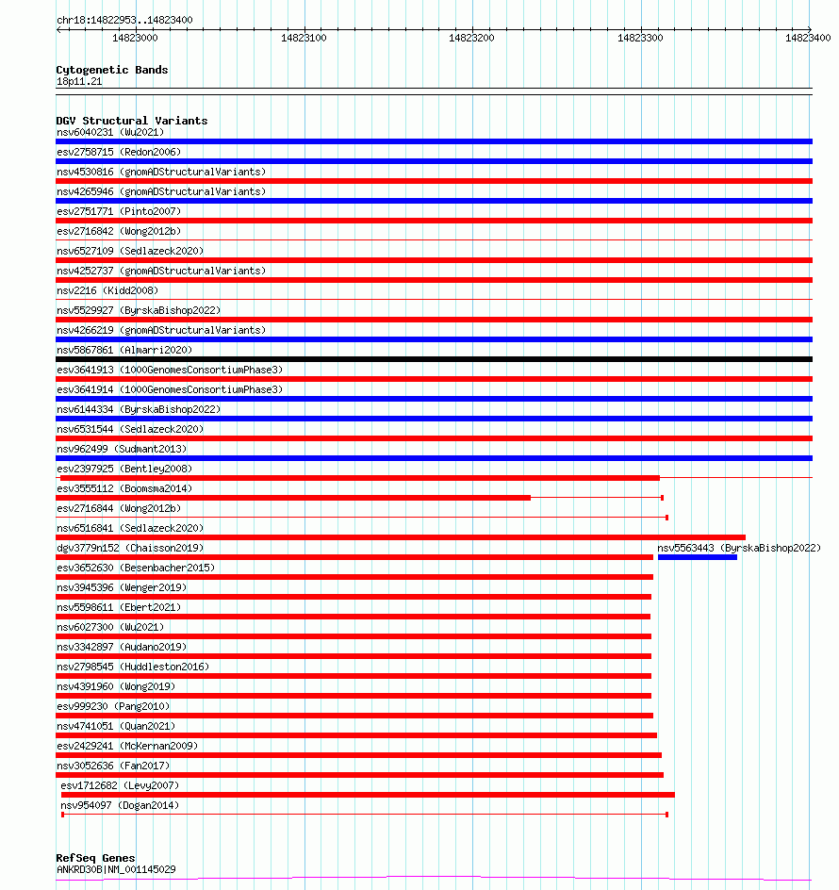Select the red esv1712682 (Levy2007) bar

[368, 795]
